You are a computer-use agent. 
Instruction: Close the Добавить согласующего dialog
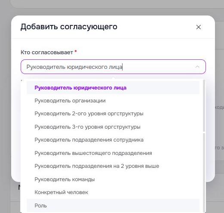pos(198,27)
